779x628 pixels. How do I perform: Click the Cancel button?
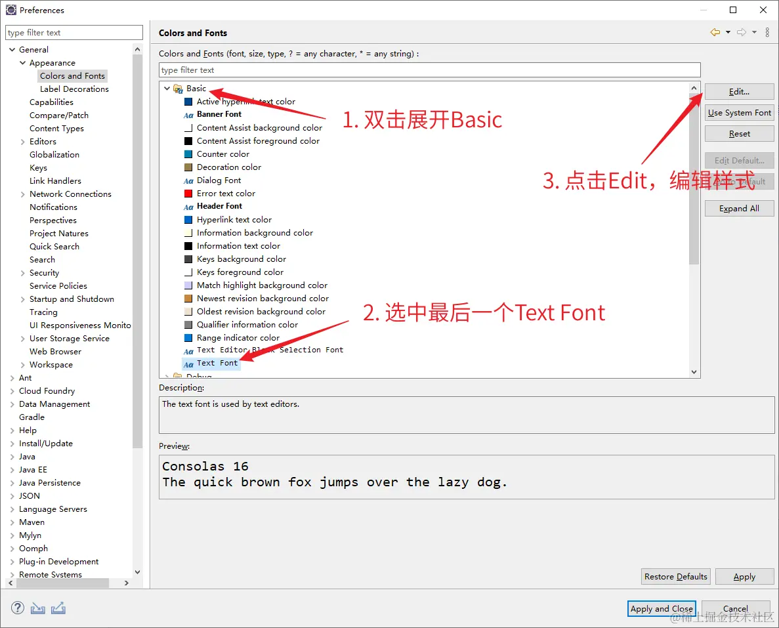[735, 608]
